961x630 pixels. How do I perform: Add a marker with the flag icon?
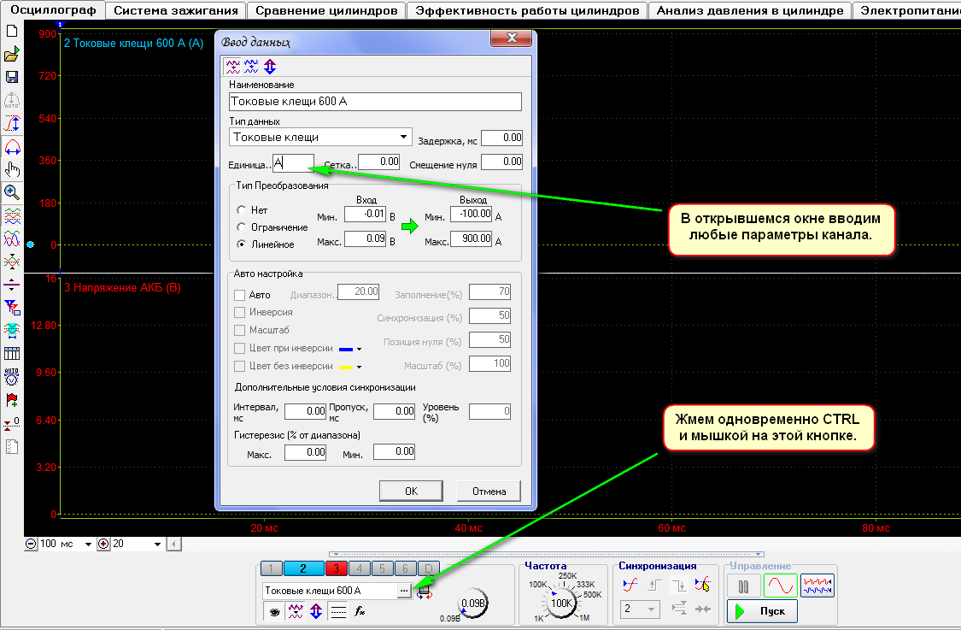tap(12, 400)
